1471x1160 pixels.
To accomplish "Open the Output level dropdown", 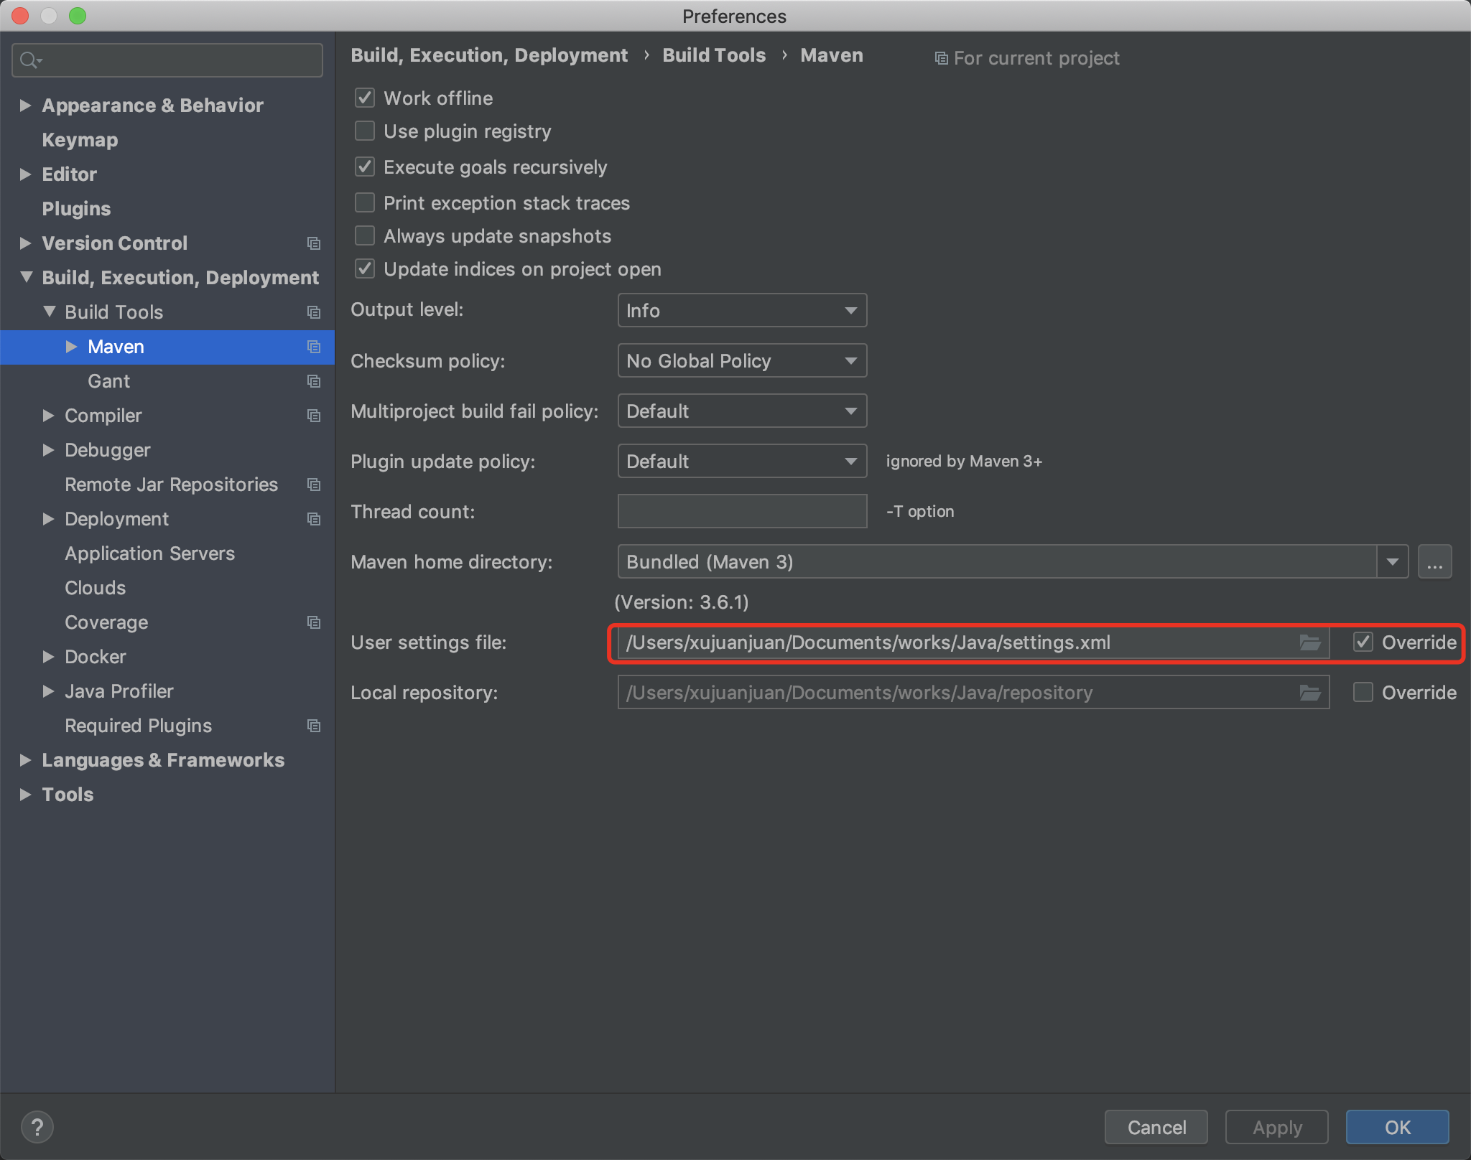I will 742,310.
